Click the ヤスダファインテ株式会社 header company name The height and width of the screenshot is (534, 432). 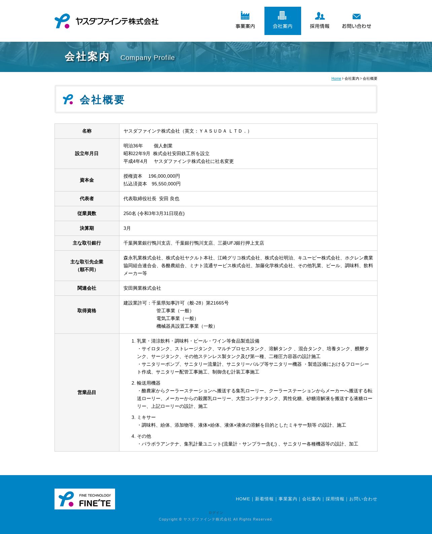[x=117, y=21]
